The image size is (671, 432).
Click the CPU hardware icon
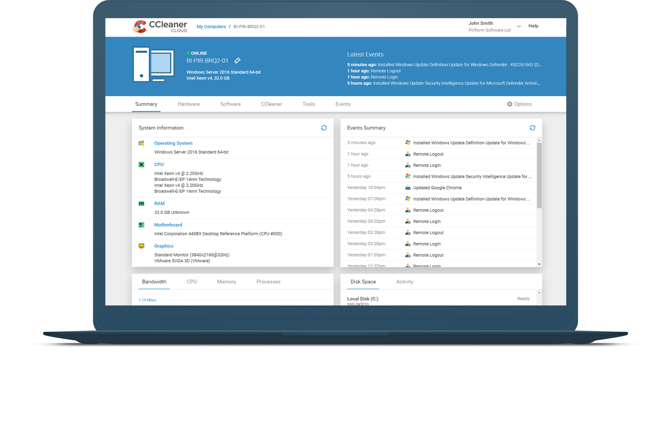[142, 164]
